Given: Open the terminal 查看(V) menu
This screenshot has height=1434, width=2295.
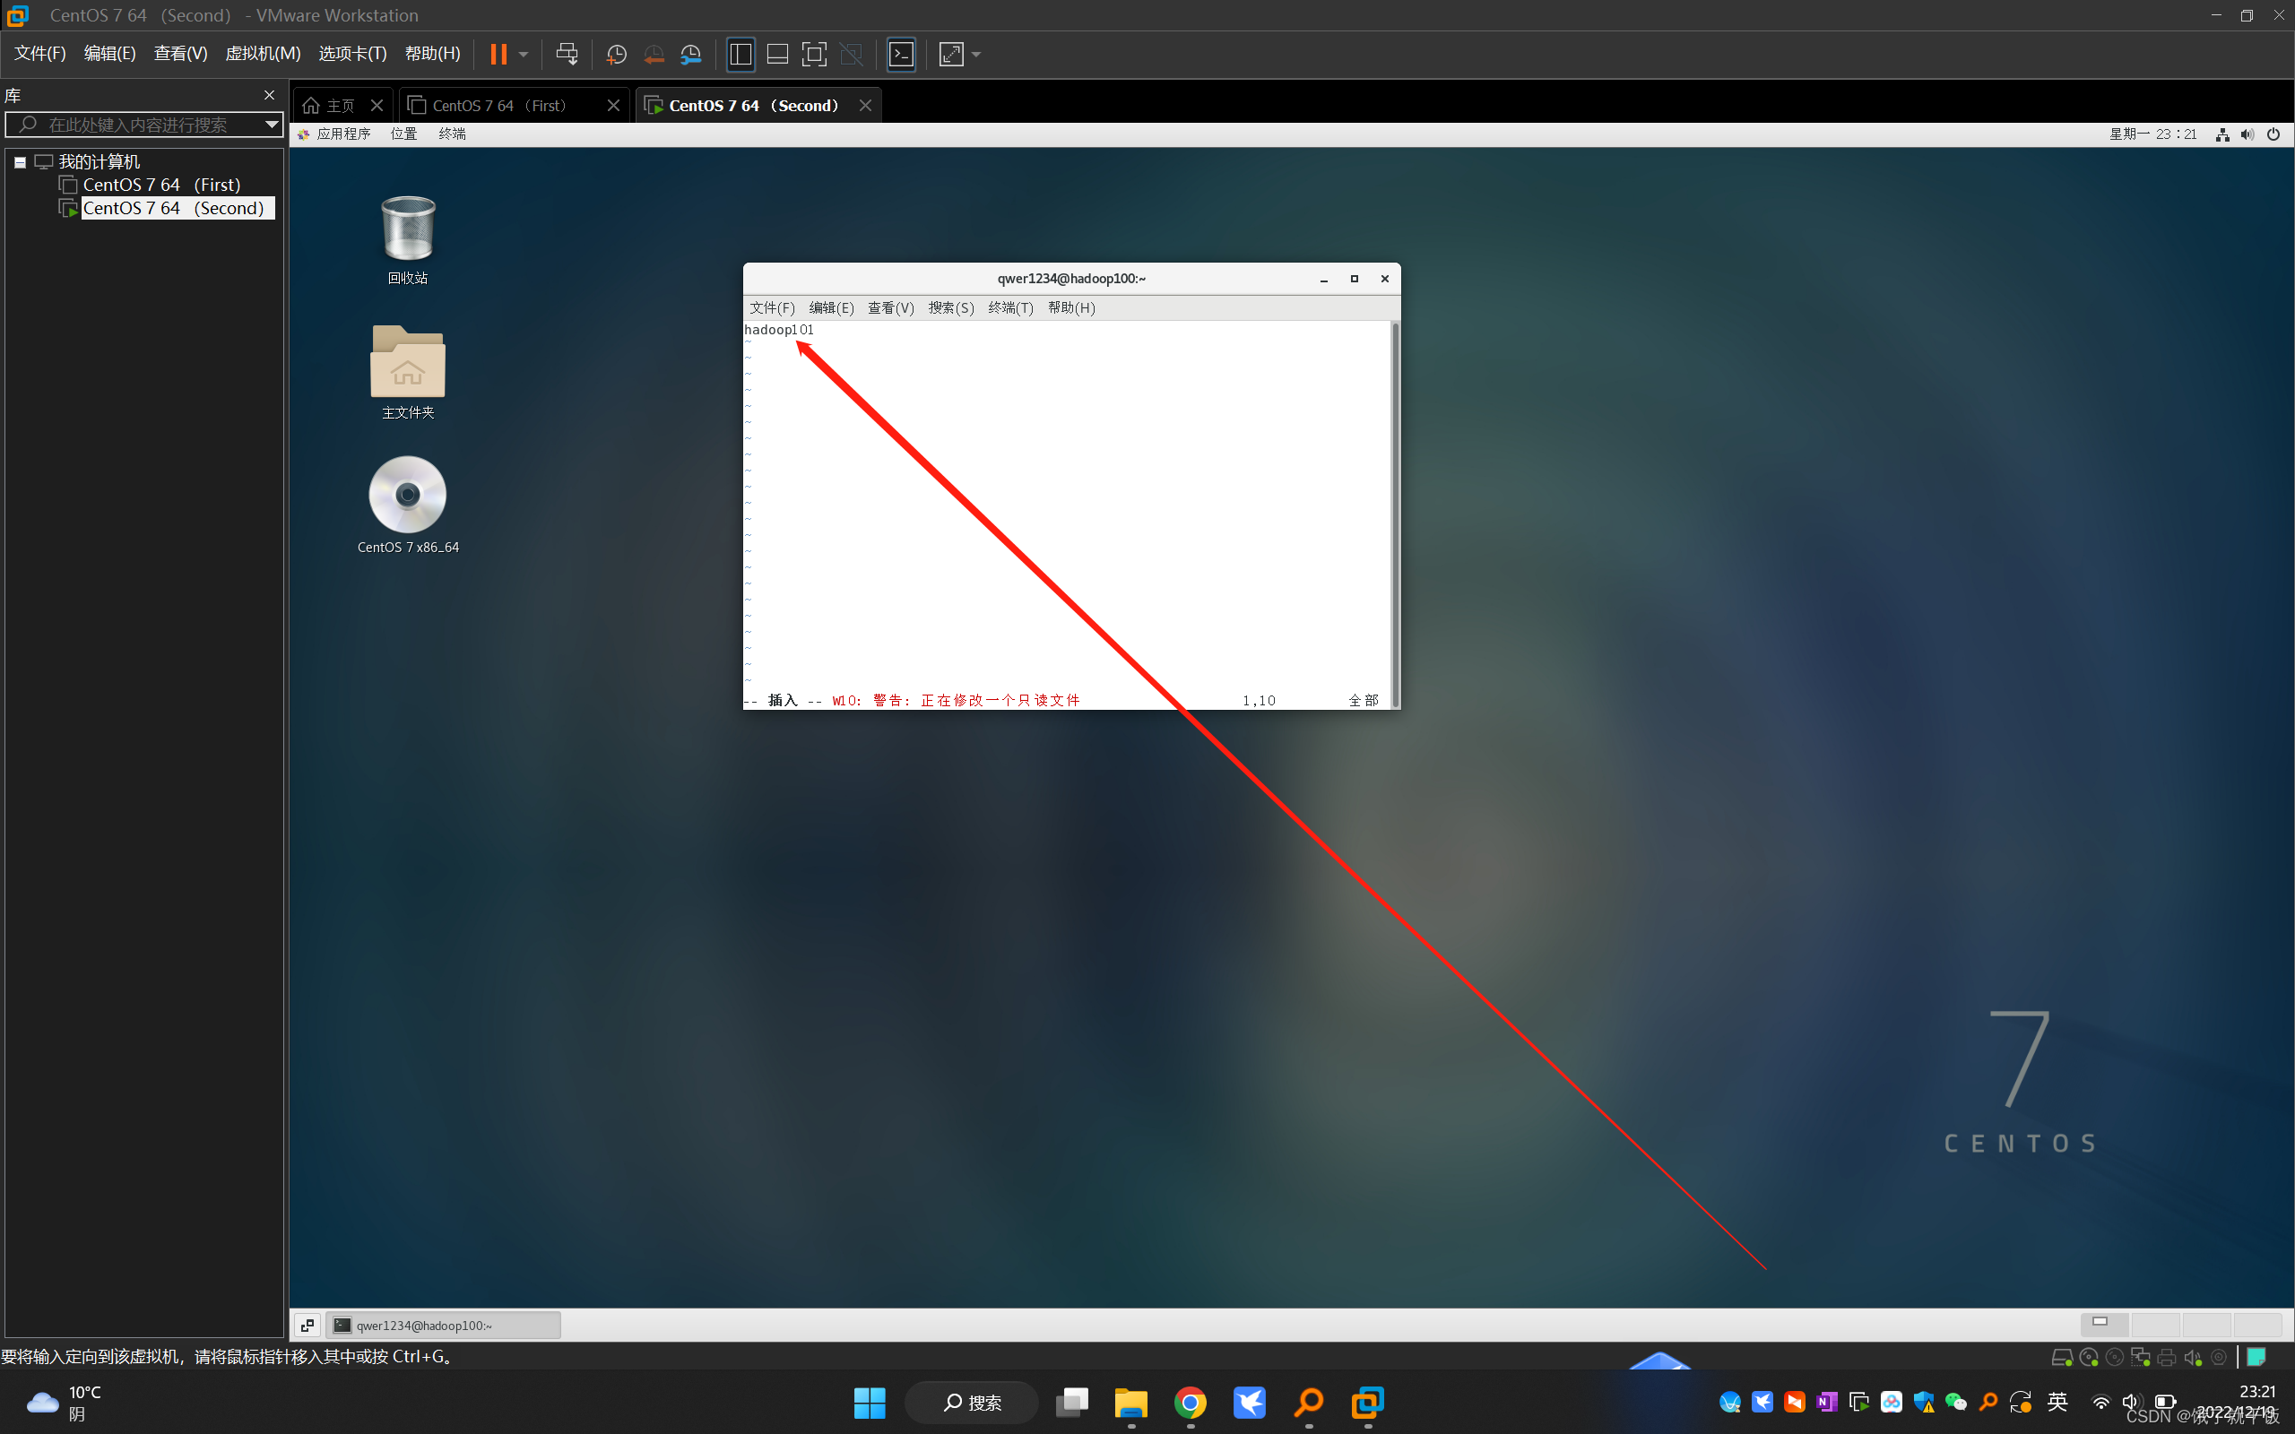Looking at the screenshot, I should click(890, 307).
